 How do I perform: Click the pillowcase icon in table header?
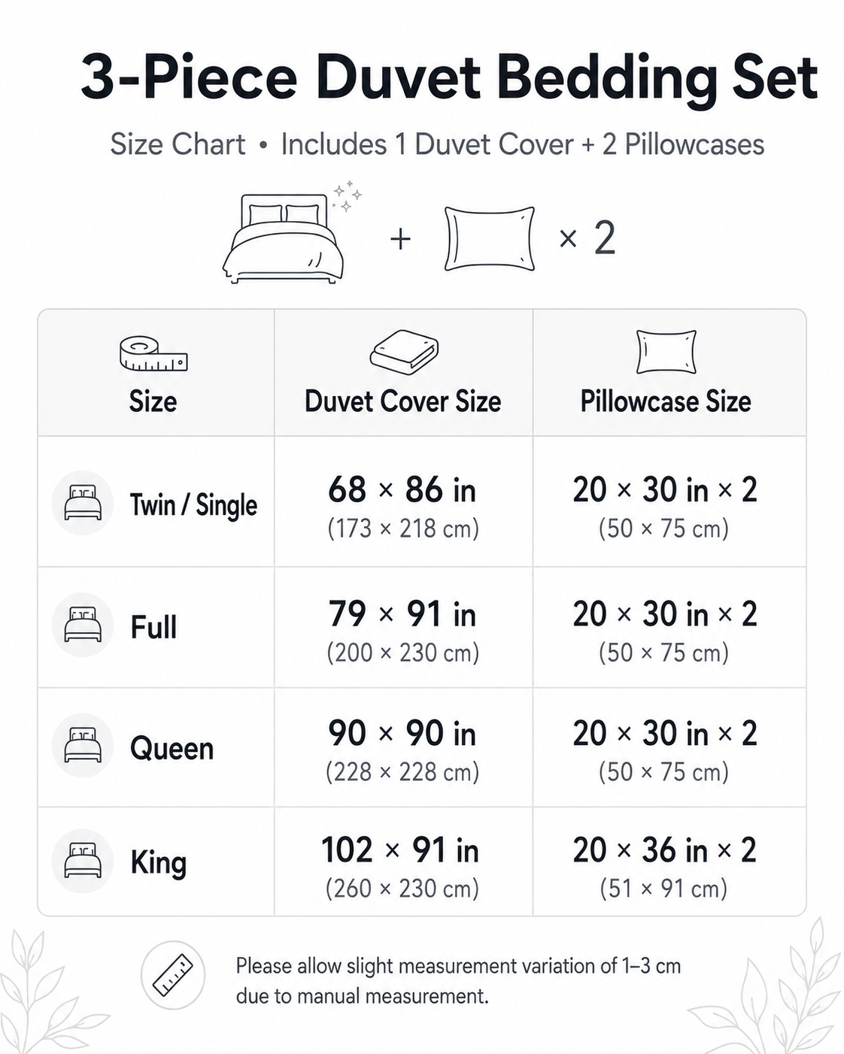point(666,352)
